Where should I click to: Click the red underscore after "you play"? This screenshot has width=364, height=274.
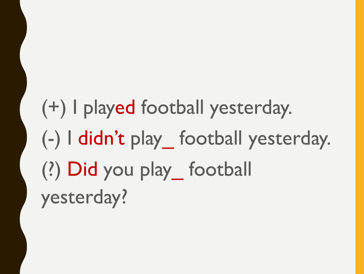tap(178, 179)
